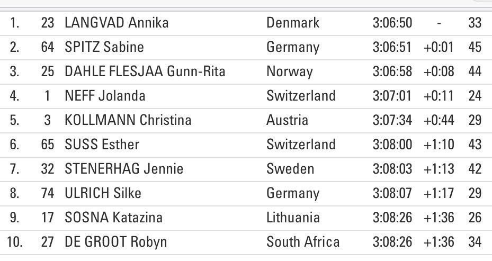Image resolution: width=492 pixels, height=261 pixels.
Task: Open rider LANGVAD Annika's profile
Action: pos(116,23)
